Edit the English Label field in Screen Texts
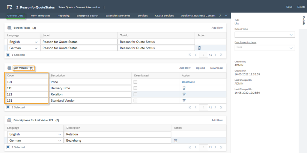Image resolution: width=307 pixels, height=153 pixels. pyautogui.click(x=79, y=42)
